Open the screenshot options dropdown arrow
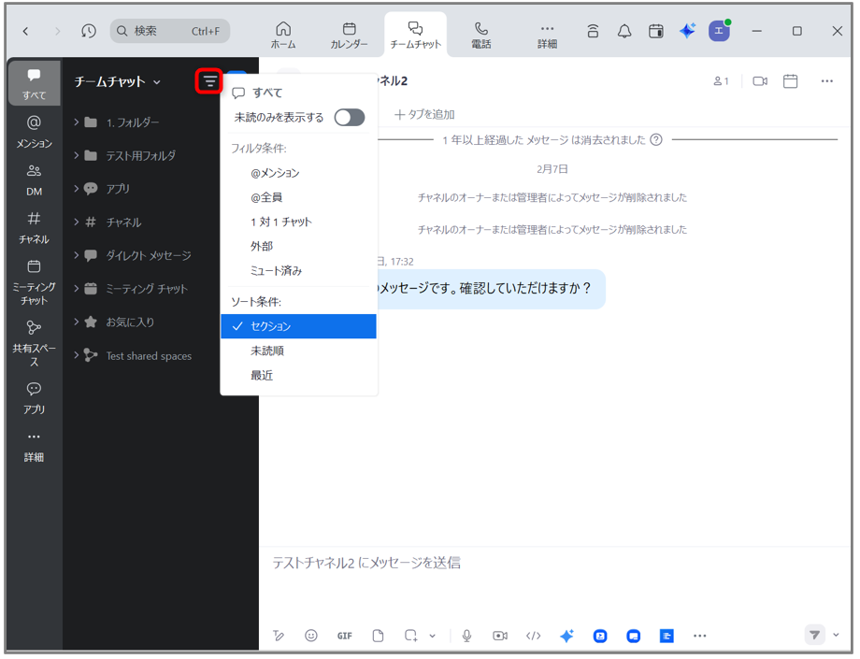The width and height of the screenshot is (860, 659). pyautogui.click(x=432, y=636)
